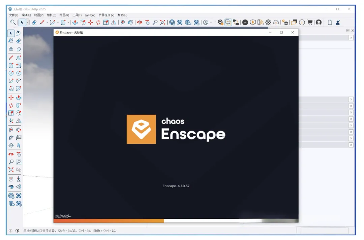Image resolution: width=364 pixels, height=240 pixels.
Task: Pick the Push/Pull tool in the top toolbar
Action: click(x=75, y=22)
